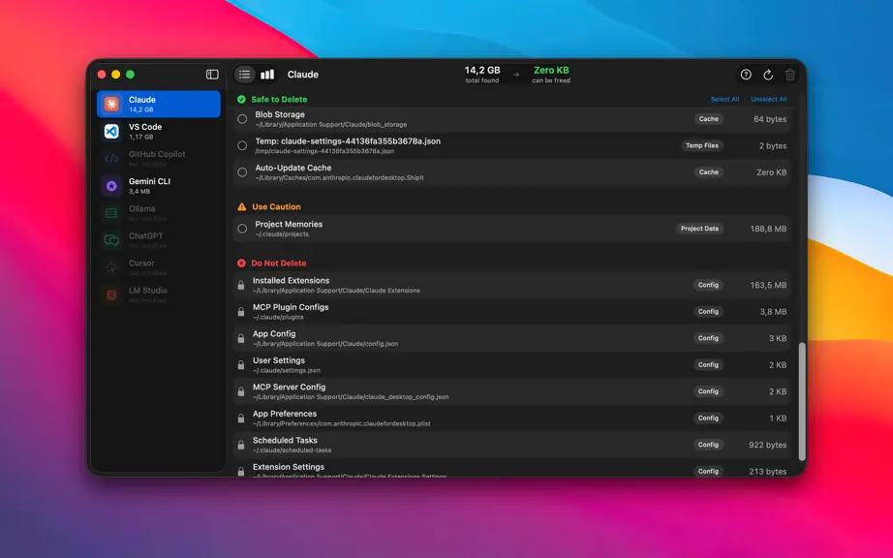The height and width of the screenshot is (558, 893).
Task: Click the lock icon for MCP Plugin Configs
Action: click(241, 312)
